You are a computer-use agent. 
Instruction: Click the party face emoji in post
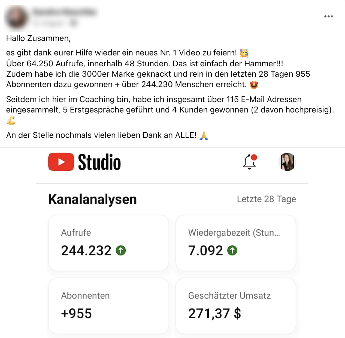244,53
